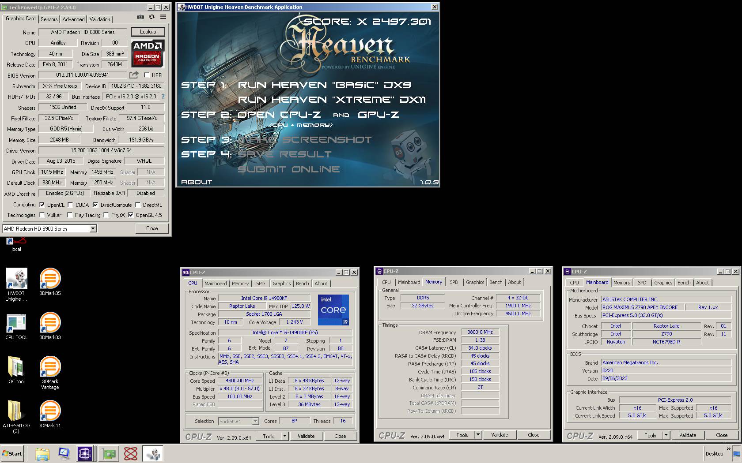The image size is (742, 463).
Task: Expand the taskbar Desktop toolbar chevron
Action: point(728,449)
